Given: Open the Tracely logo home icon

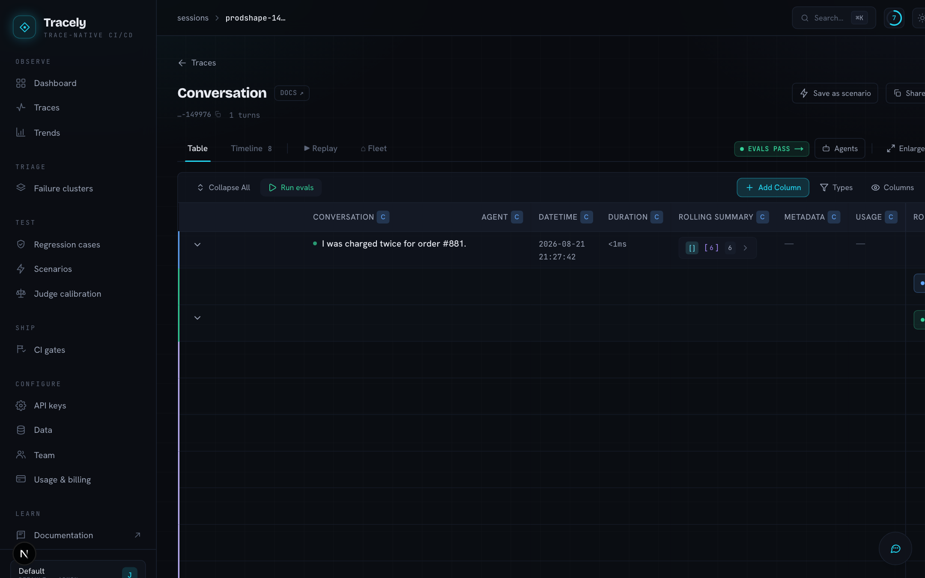Looking at the screenshot, I should click(x=24, y=27).
